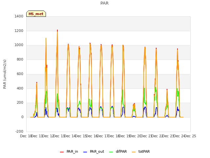Click the 1400 y-axis tick label
The width and height of the screenshot is (210, 158).
tap(19, 16)
